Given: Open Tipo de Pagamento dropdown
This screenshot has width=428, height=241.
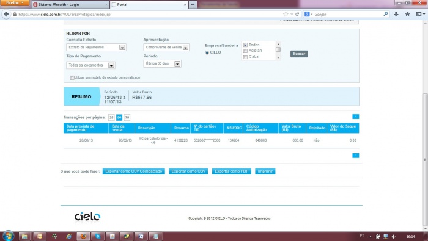Looking at the screenshot, I should 90,65.
